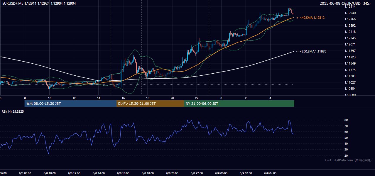Click price axis value 1.12940
Viewport: 375px width, 176px height.
[x=350, y=13]
